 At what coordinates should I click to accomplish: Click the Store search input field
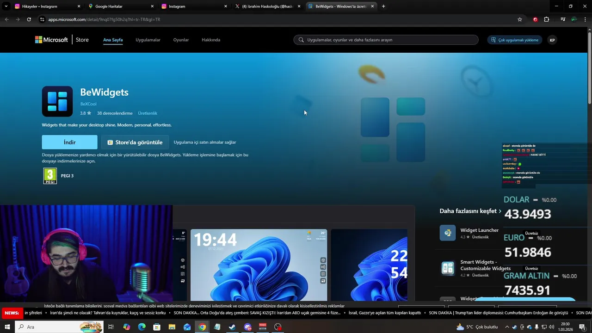click(x=386, y=40)
